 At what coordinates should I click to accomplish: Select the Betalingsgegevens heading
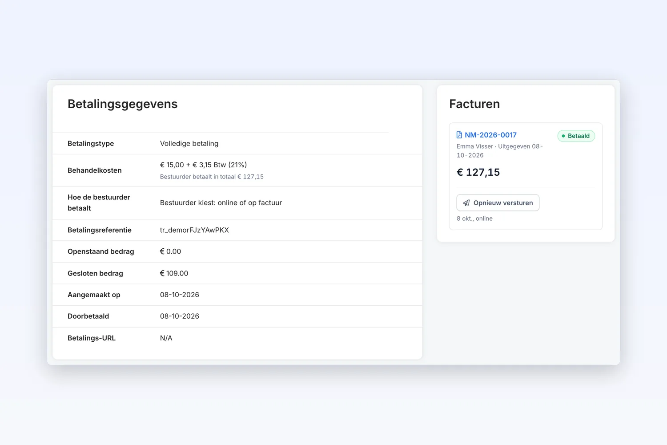point(123,104)
